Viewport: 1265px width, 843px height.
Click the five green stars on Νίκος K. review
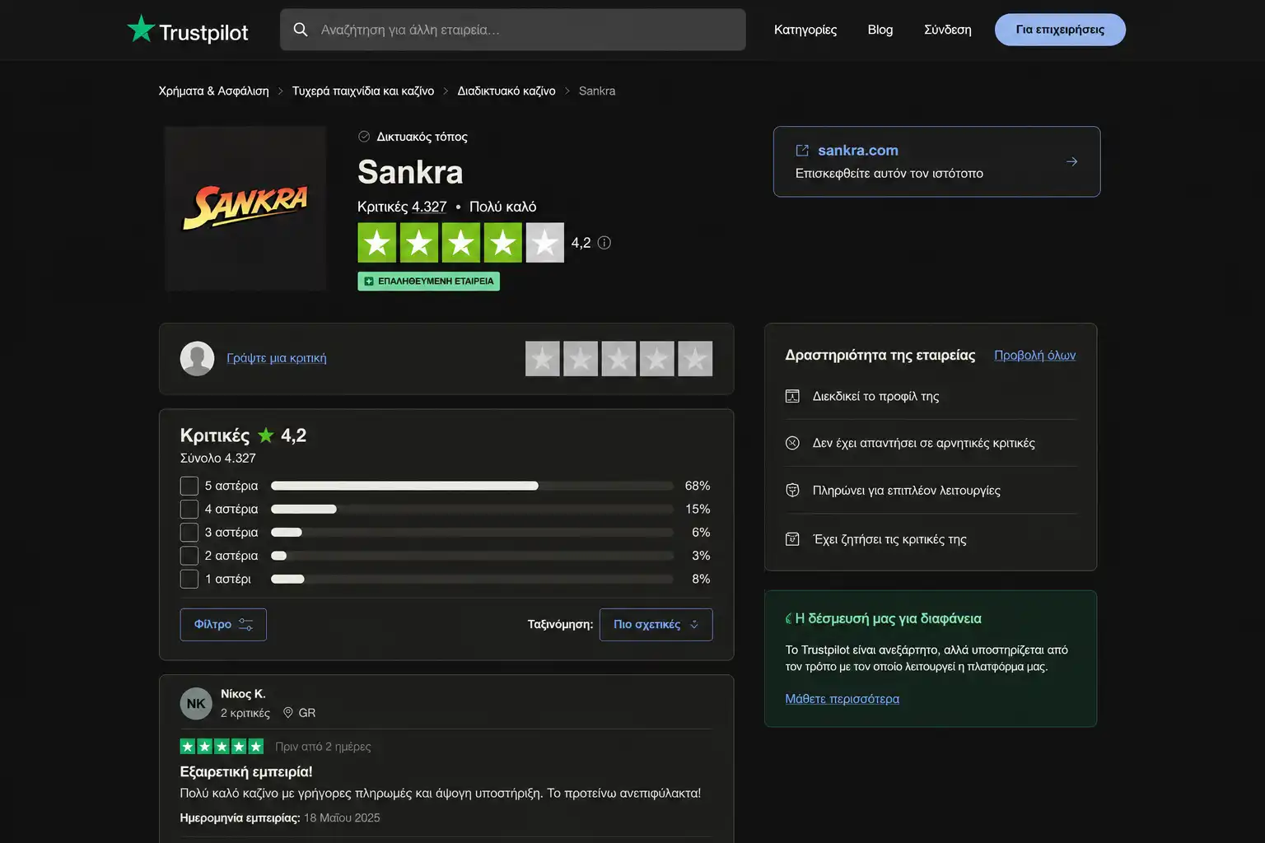pyautogui.click(x=222, y=747)
